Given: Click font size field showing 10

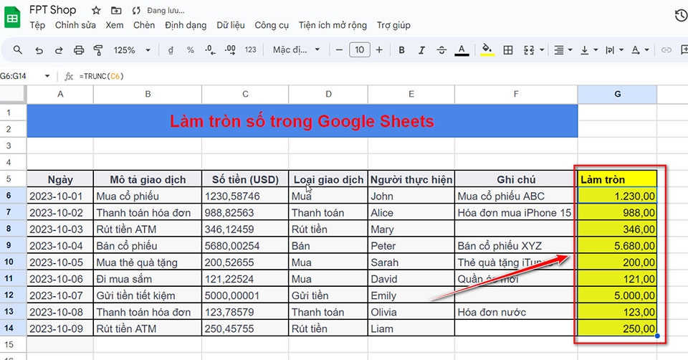Looking at the screenshot, I should coord(359,50).
